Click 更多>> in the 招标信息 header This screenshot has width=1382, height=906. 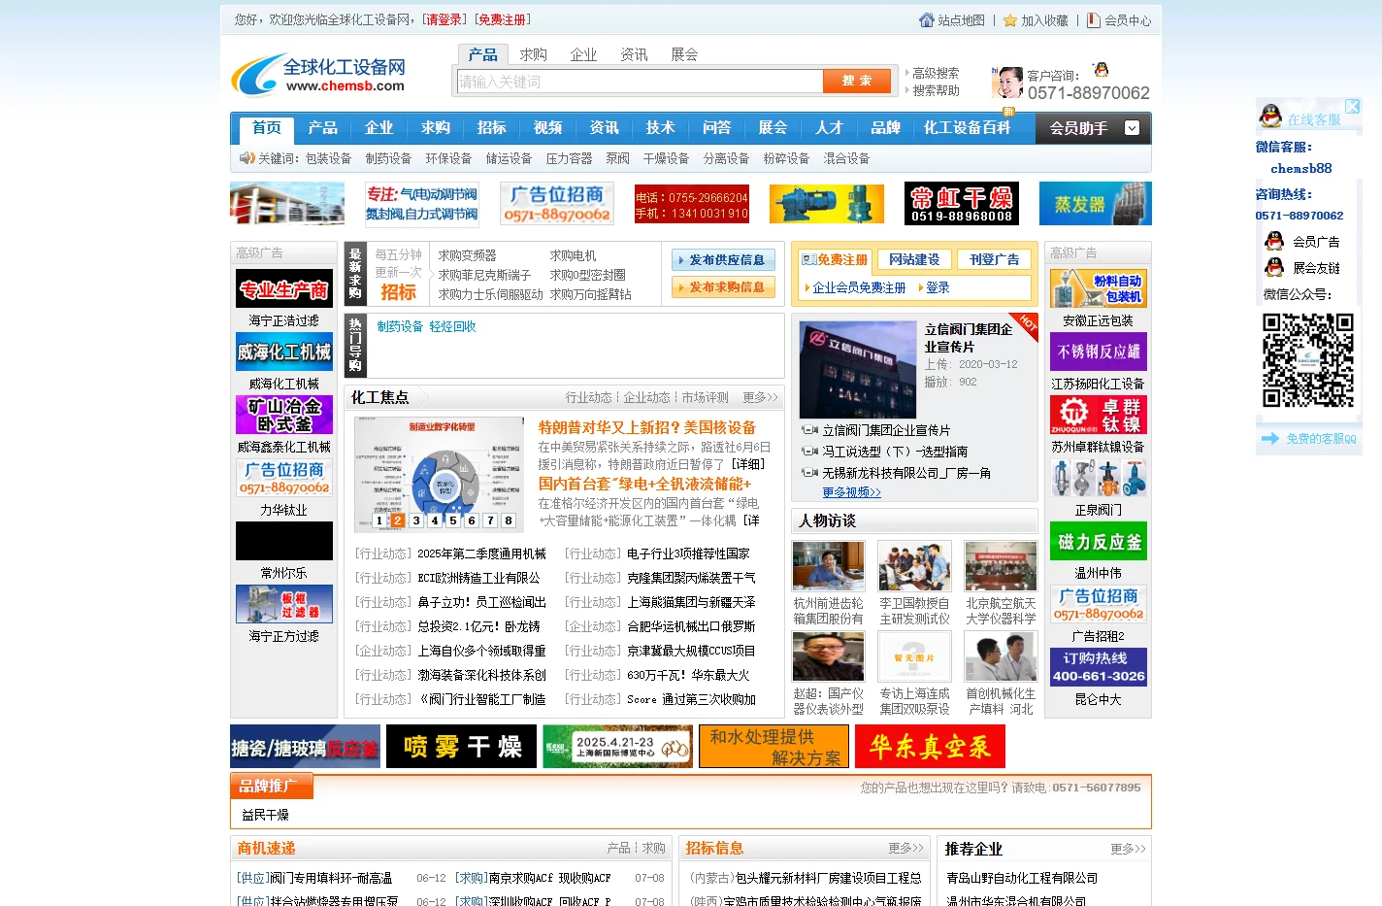(x=905, y=849)
